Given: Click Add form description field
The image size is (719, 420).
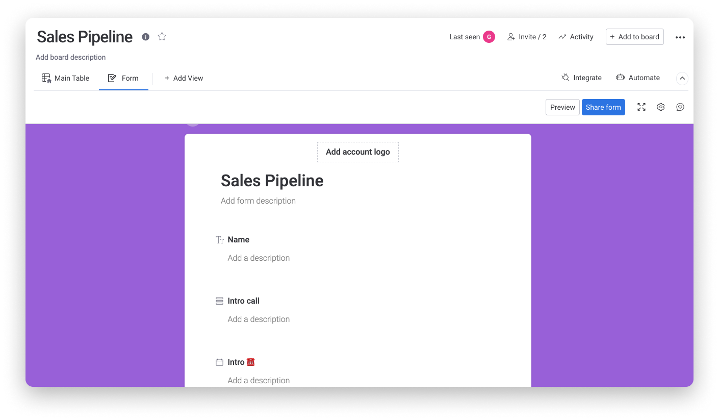Looking at the screenshot, I should (x=258, y=201).
